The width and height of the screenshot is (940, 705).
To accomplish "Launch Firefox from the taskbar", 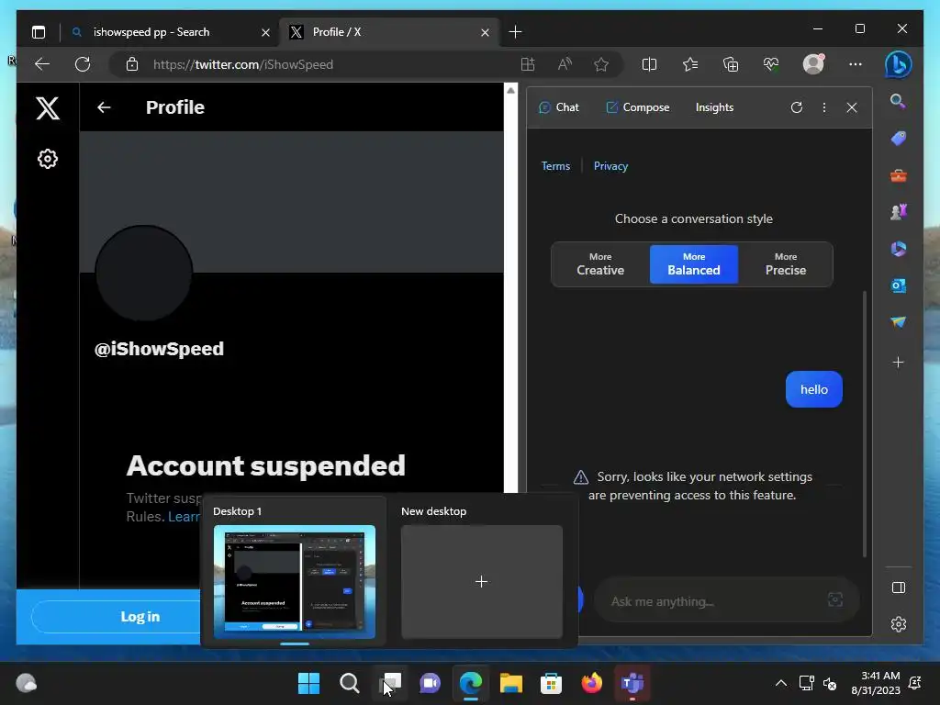I will click(592, 683).
